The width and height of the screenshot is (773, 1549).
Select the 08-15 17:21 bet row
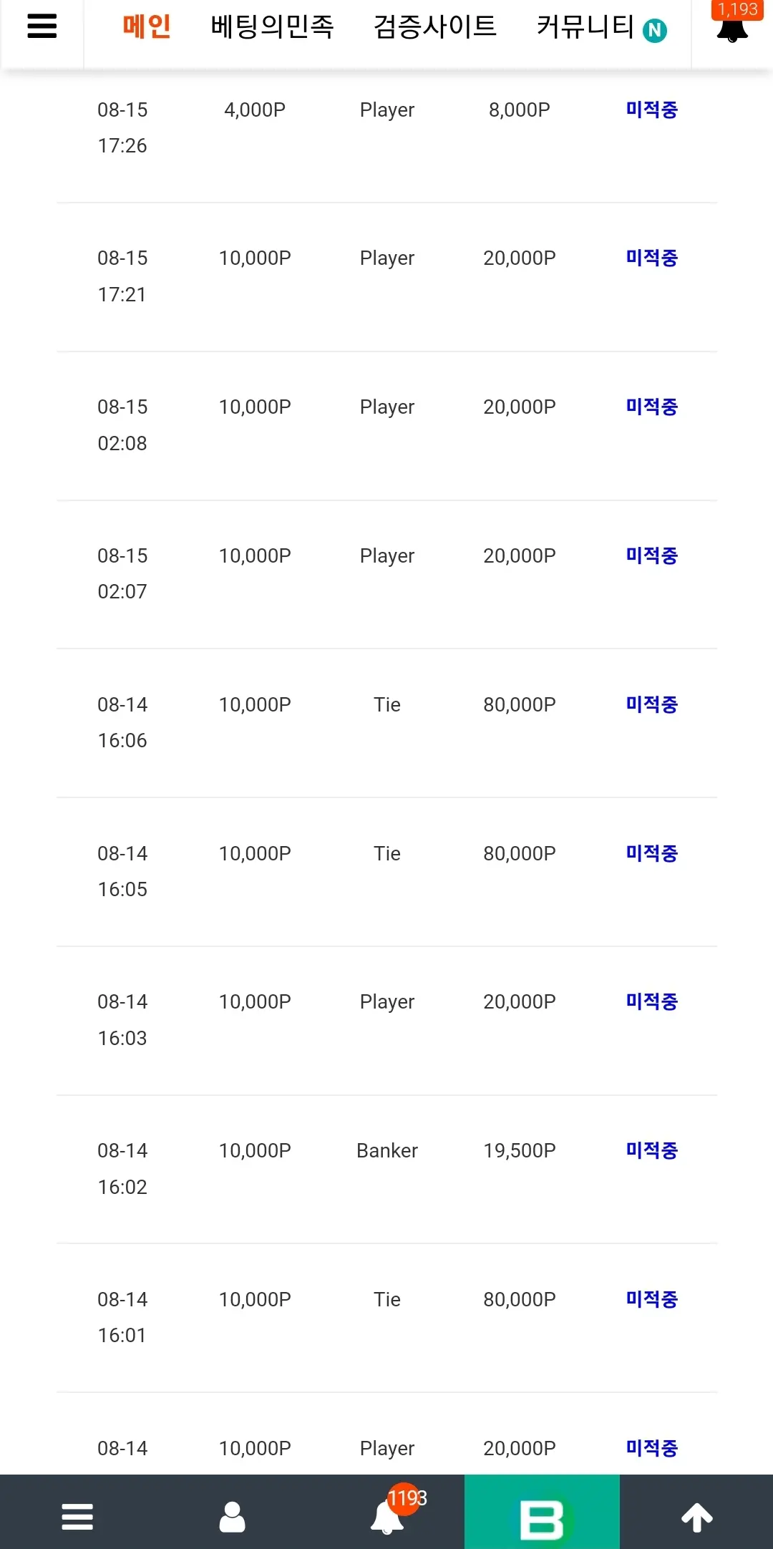386,277
